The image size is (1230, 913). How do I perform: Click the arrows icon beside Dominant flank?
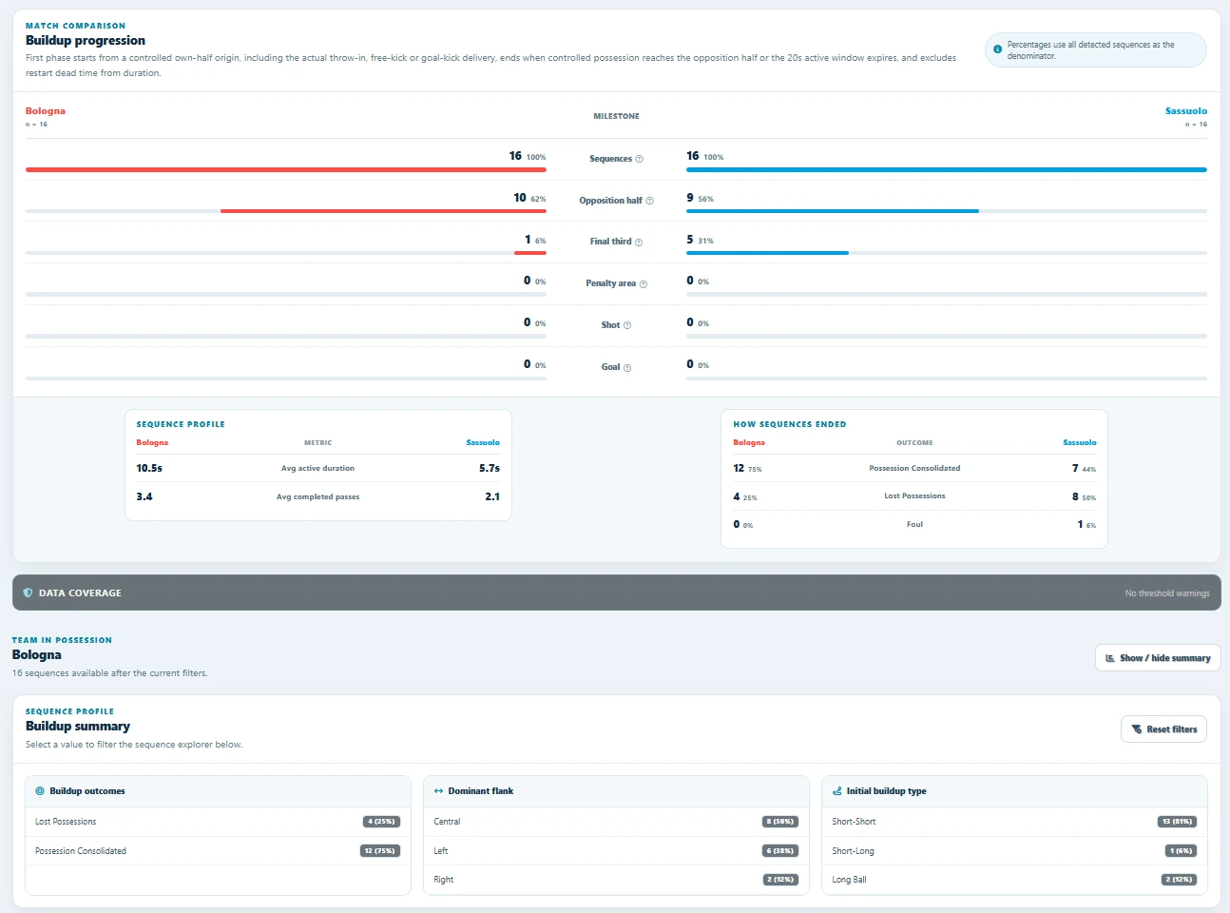[438, 791]
